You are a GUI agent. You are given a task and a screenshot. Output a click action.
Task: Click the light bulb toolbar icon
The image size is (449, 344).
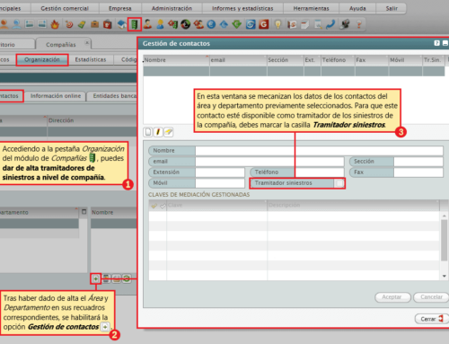pos(277,24)
